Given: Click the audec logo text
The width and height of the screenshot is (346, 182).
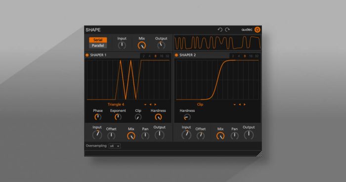Looking at the screenshot, I should coord(247,30).
